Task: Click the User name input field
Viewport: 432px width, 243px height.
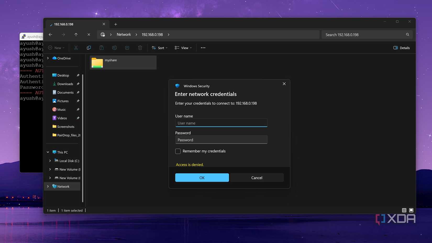Action: tap(221, 123)
